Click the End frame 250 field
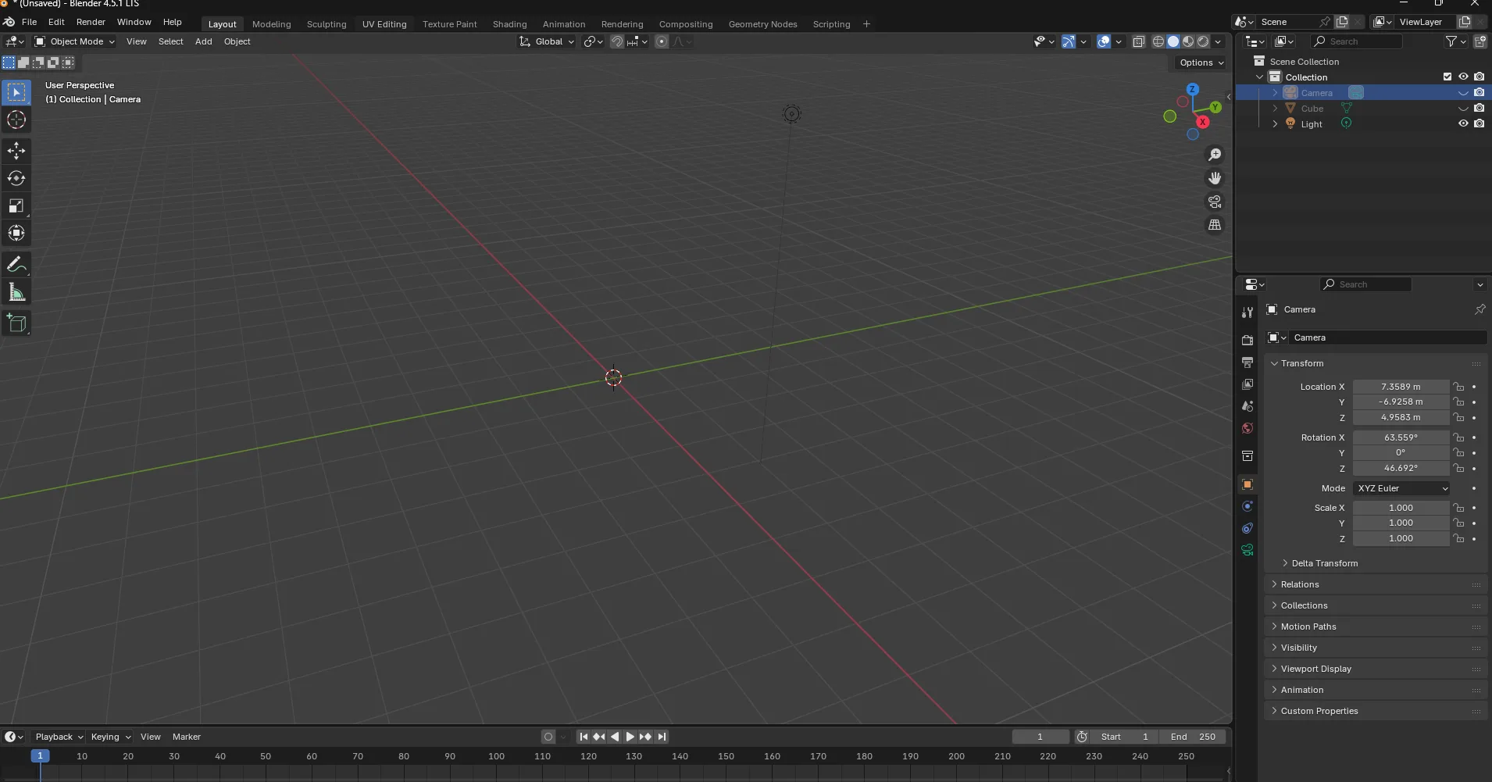This screenshot has width=1492, height=782. tap(1192, 737)
